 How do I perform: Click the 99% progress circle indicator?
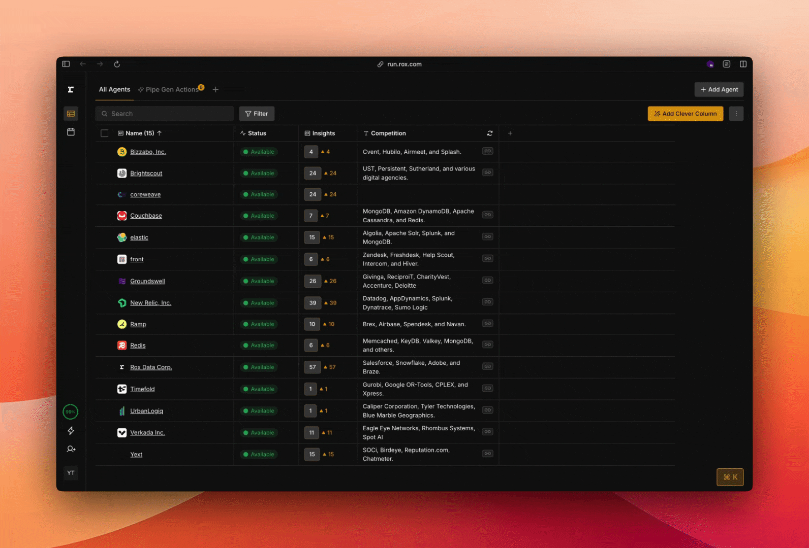tap(71, 412)
